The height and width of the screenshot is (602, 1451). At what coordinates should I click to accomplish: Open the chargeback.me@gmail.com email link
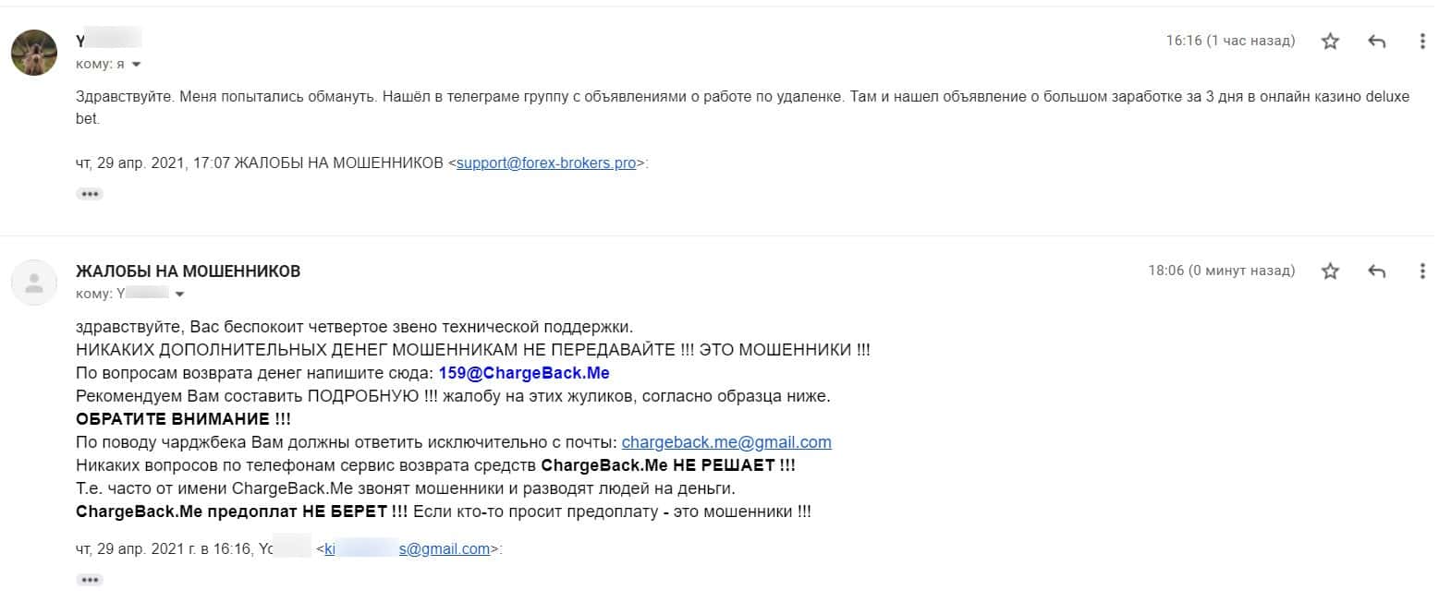coord(726,441)
